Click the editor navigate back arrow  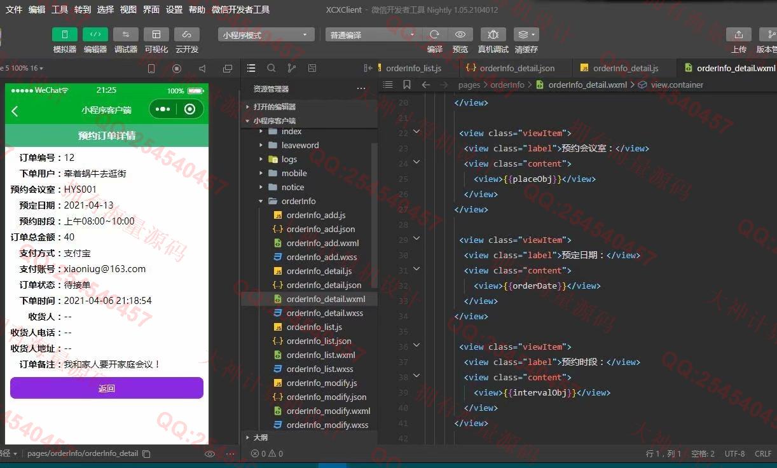(425, 85)
